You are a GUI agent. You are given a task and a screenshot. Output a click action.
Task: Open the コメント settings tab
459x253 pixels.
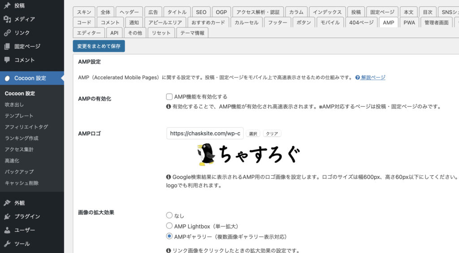tap(110, 22)
